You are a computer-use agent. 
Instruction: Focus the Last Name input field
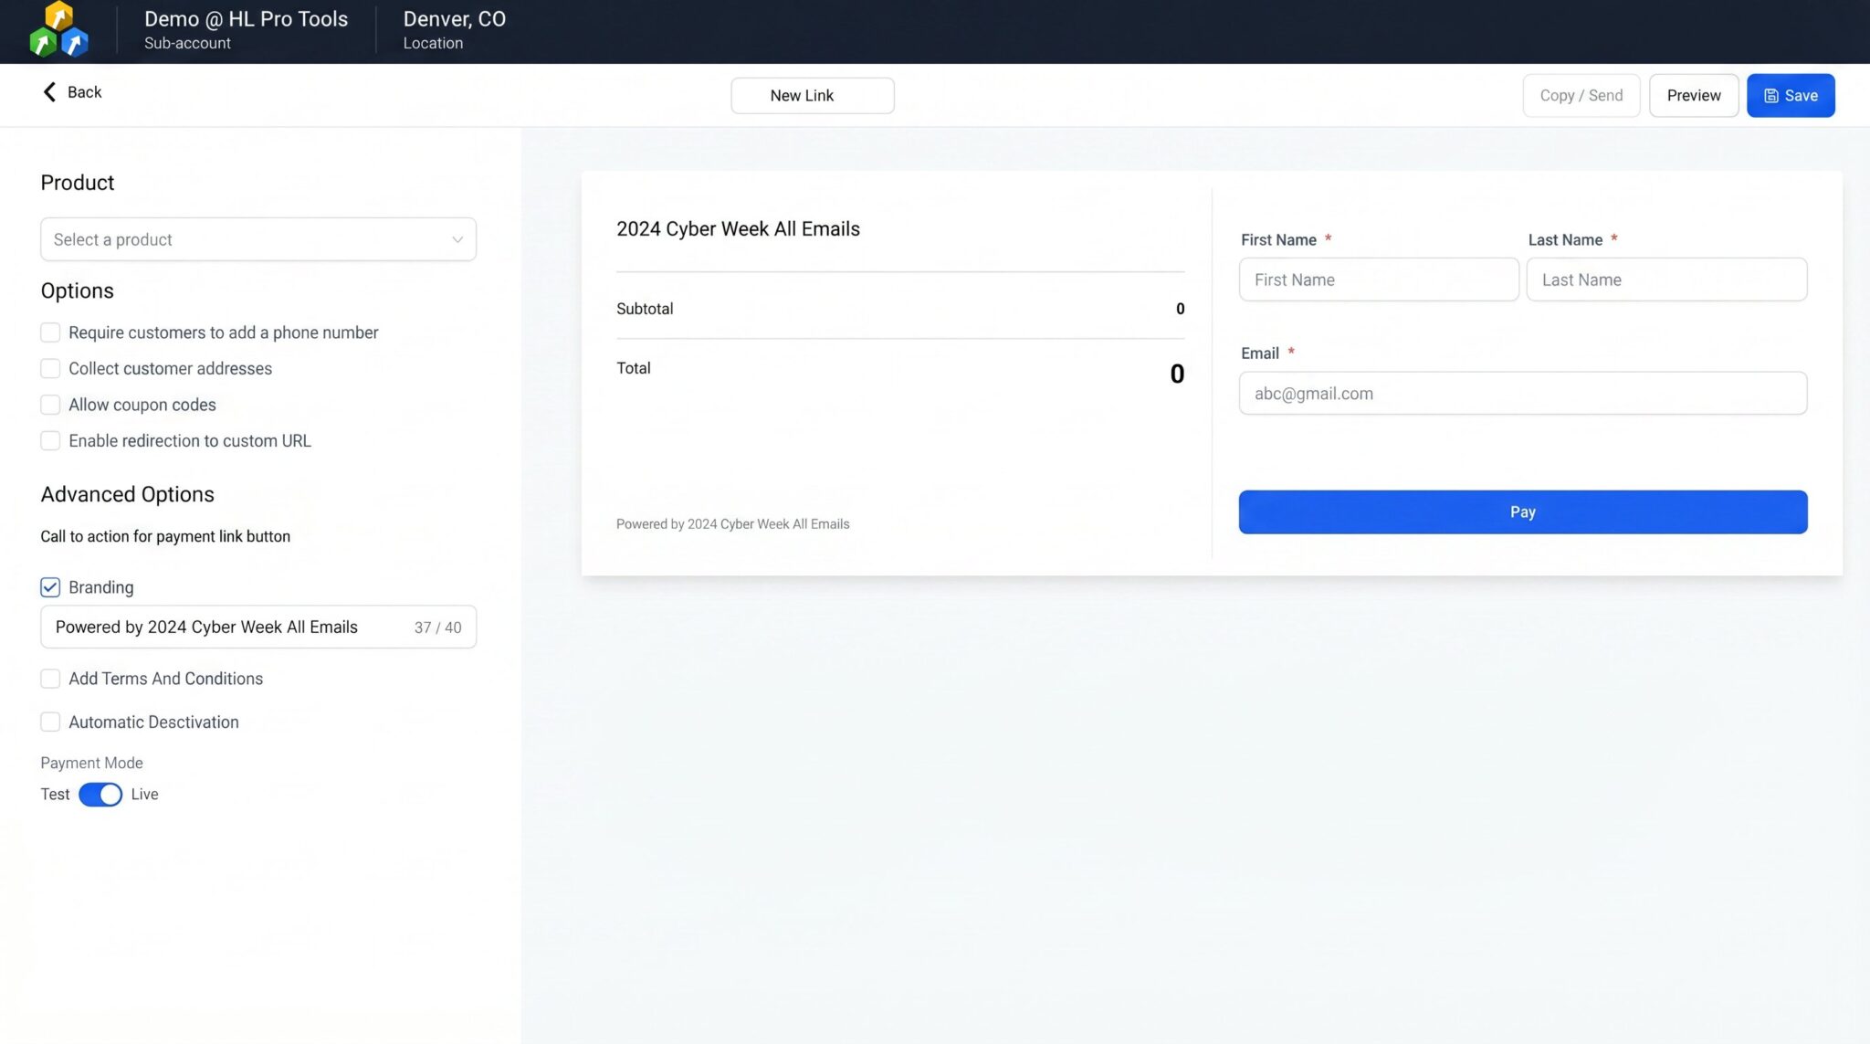[1666, 279]
